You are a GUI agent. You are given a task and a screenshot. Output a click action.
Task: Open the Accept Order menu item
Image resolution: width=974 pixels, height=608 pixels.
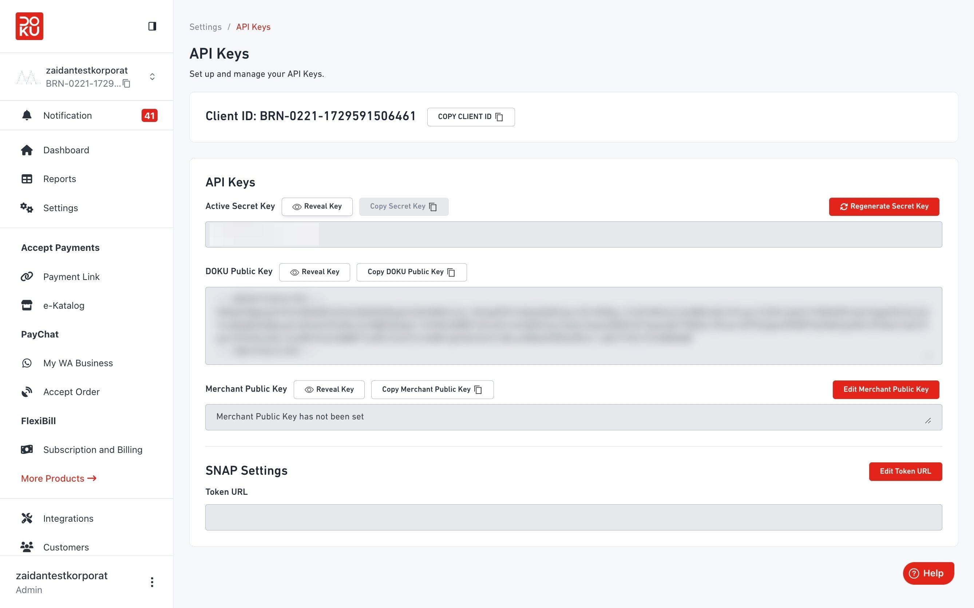point(72,392)
